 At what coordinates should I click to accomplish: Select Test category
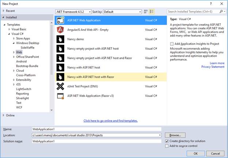point(19,103)
